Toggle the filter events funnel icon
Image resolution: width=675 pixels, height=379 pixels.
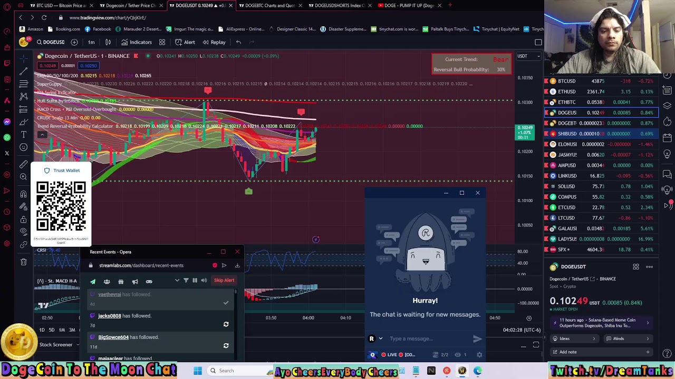coord(186,281)
